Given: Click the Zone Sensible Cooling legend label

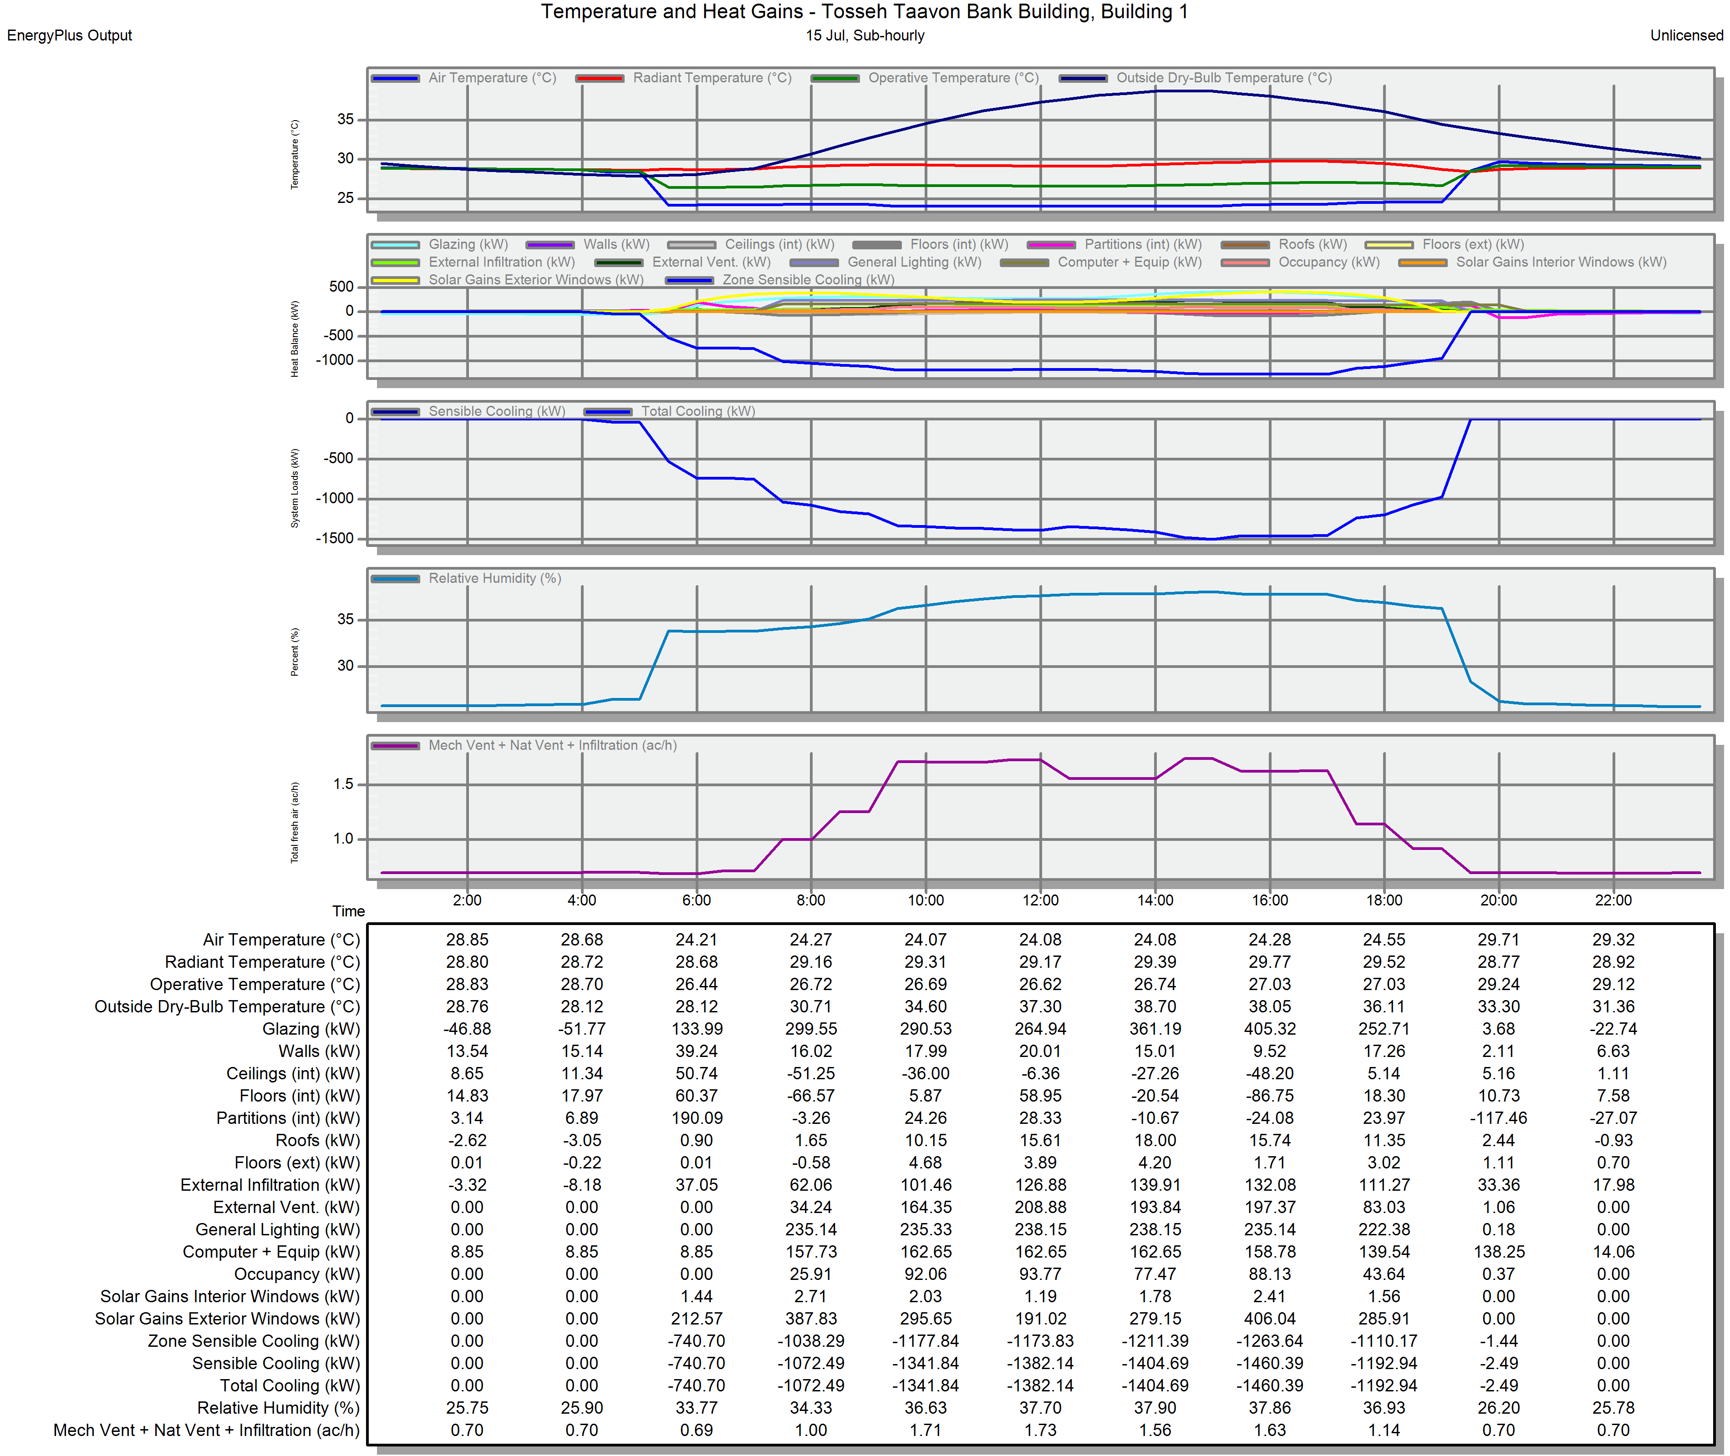Looking at the screenshot, I should point(809,280).
